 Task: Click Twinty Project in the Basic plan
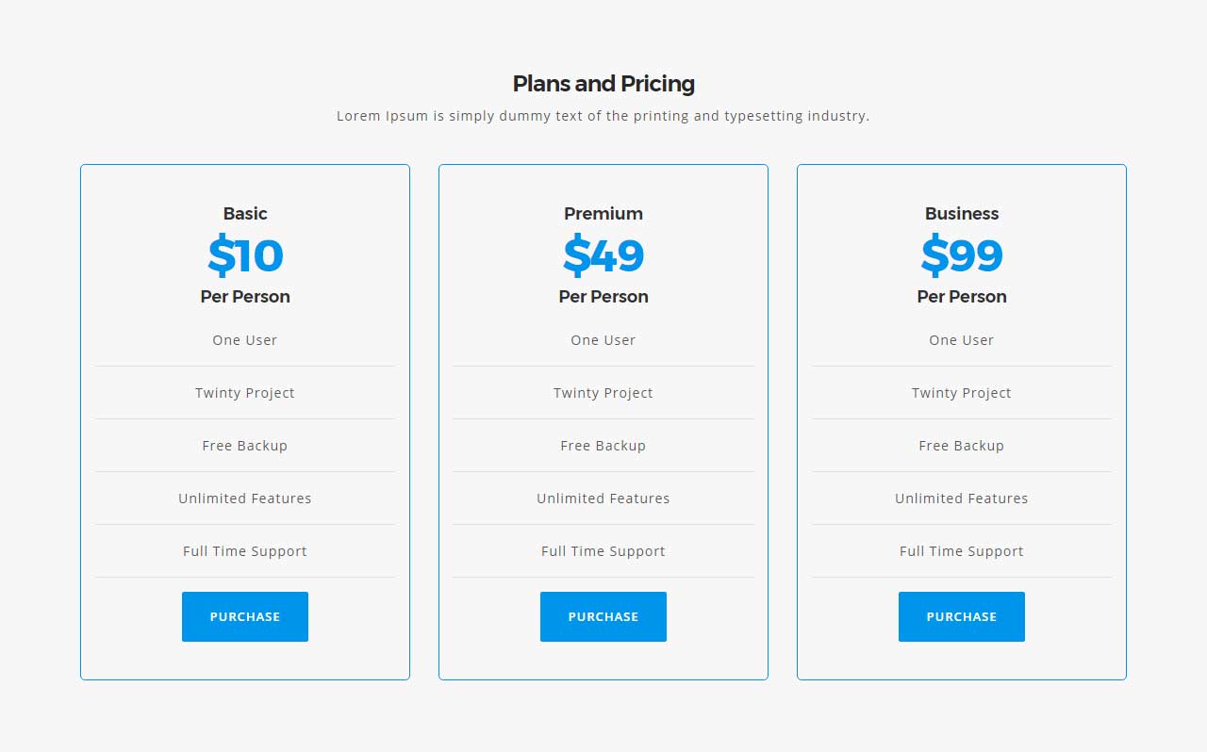tap(245, 393)
